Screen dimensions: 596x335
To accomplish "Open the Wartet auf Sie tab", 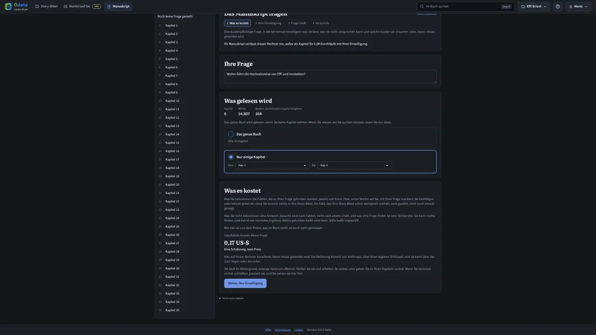I will (x=82, y=7).
